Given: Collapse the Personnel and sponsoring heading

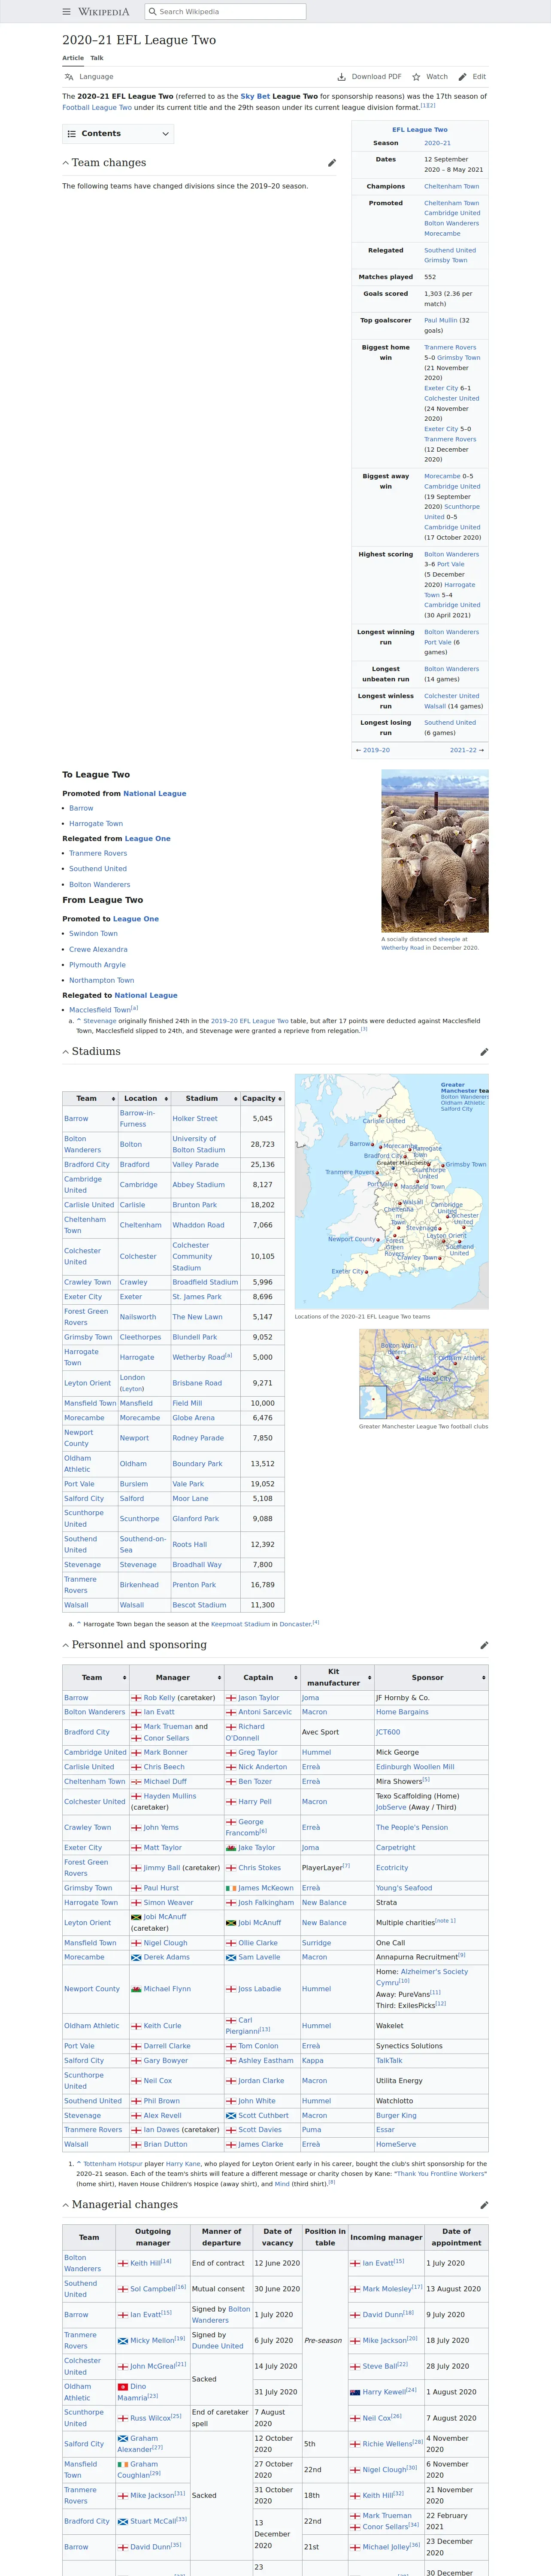Looking at the screenshot, I should coord(66,1645).
